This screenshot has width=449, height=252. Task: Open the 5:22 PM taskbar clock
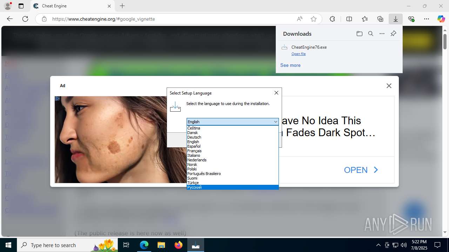tap(419, 245)
